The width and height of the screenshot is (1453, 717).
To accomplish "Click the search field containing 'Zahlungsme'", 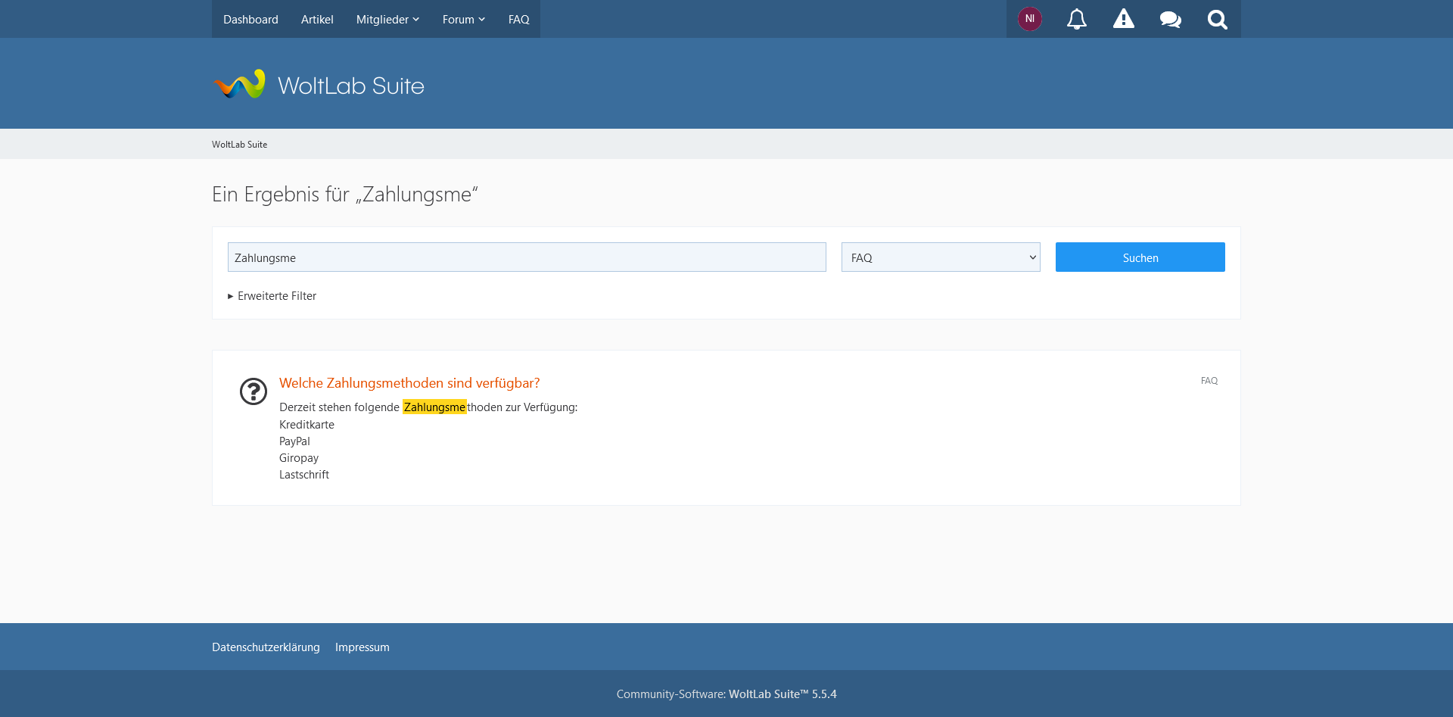I will [x=526, y=257].
